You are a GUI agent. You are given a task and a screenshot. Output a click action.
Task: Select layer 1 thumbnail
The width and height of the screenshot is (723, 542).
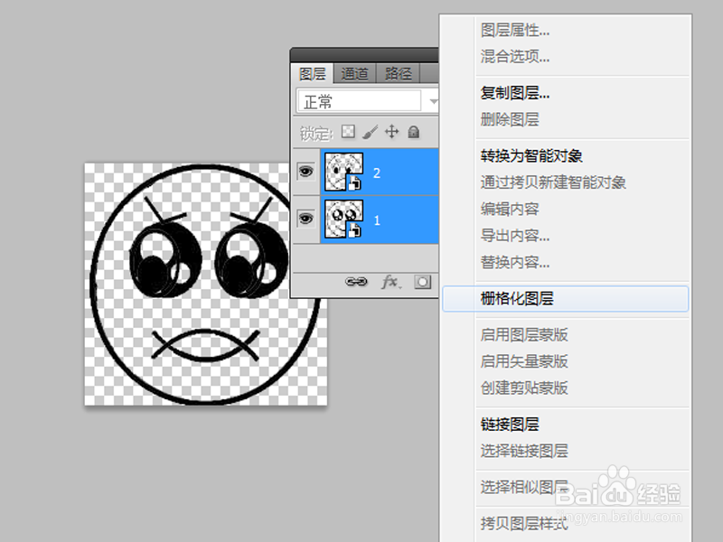343,219
